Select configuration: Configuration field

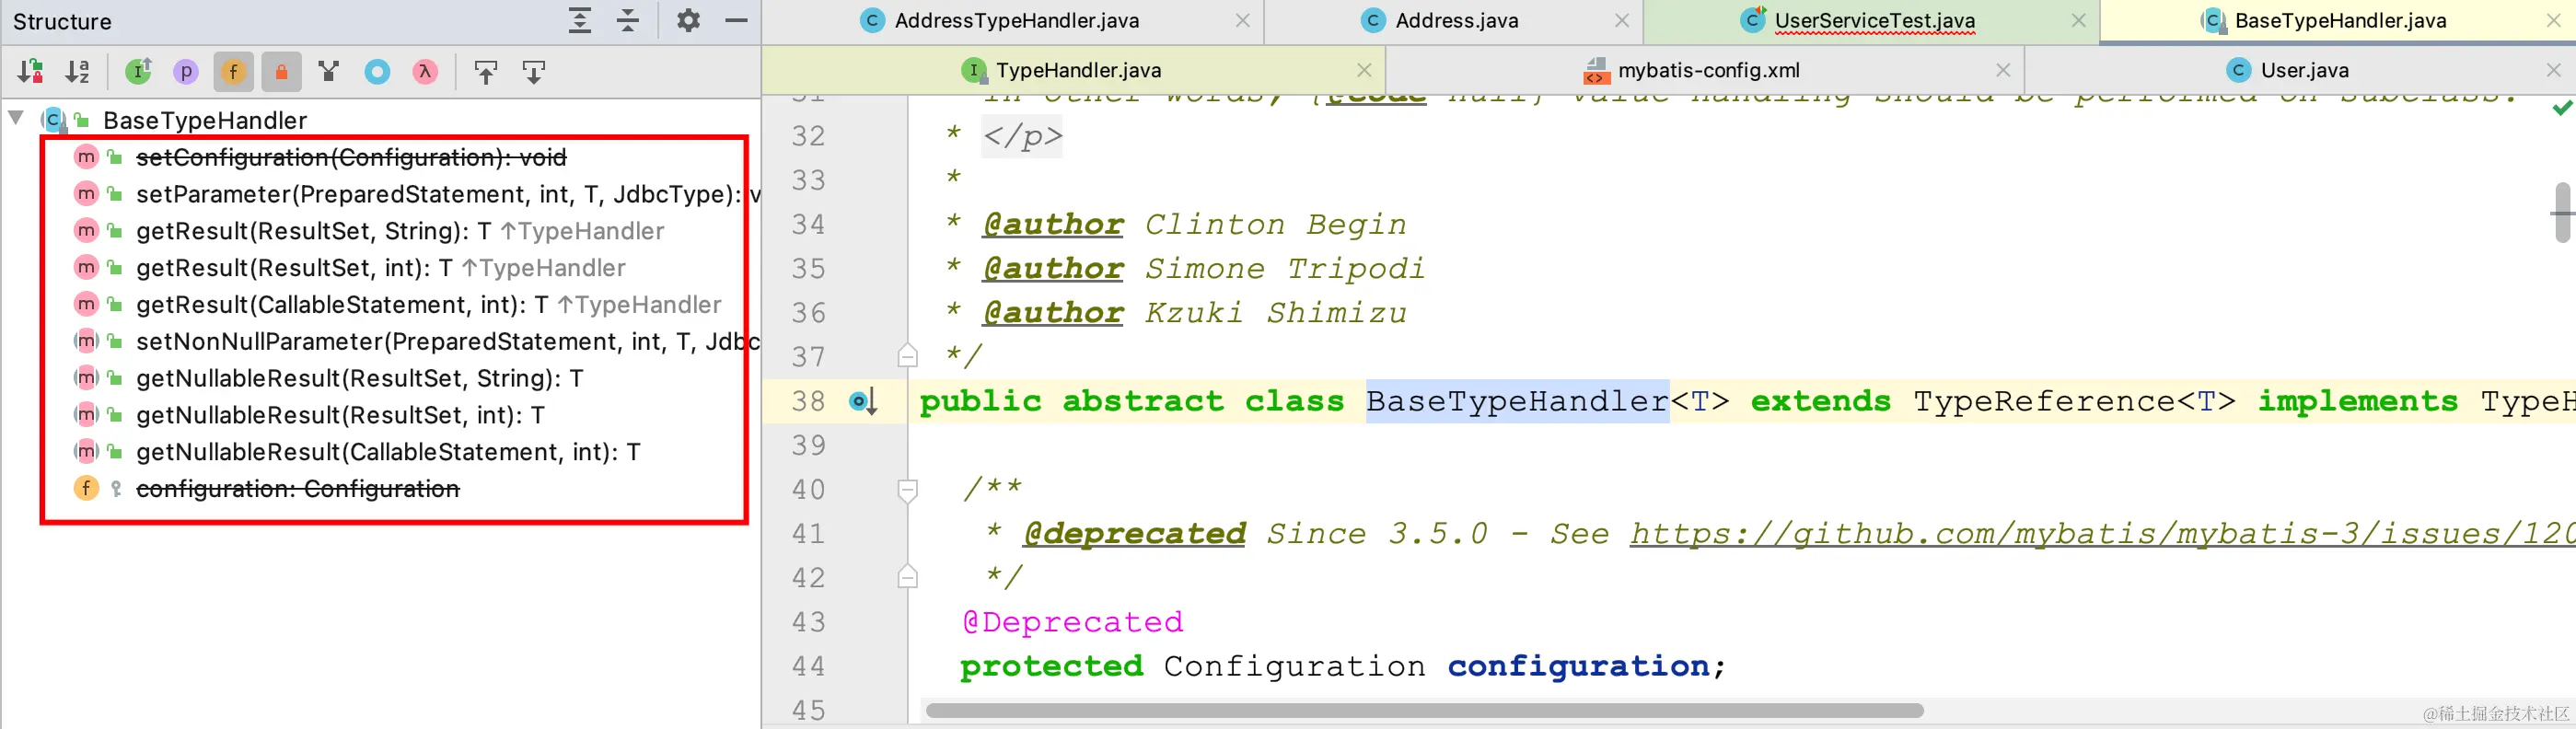(x=297, y=489)
